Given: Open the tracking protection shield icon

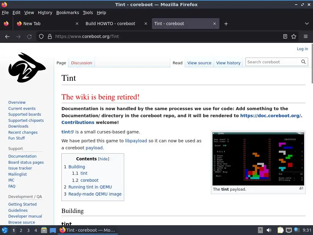Looking at the screenshot, I should pos(41,37).
